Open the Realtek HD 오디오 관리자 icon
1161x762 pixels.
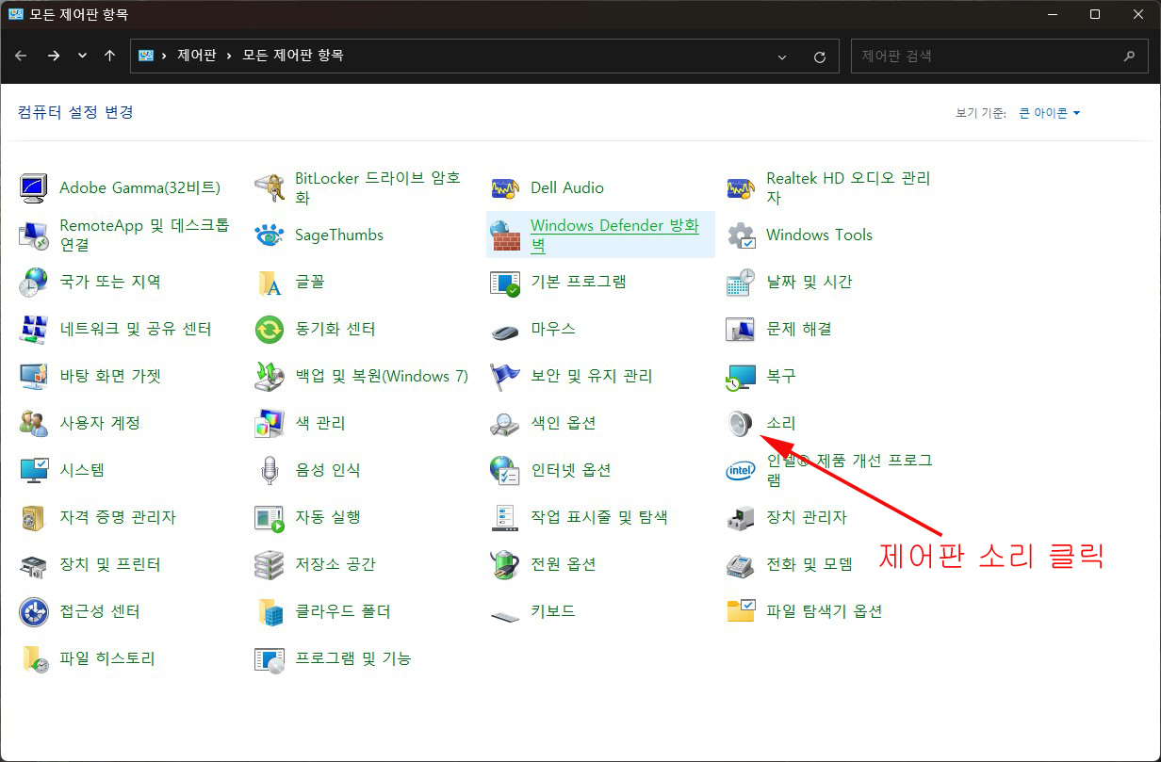click(741, 187)
